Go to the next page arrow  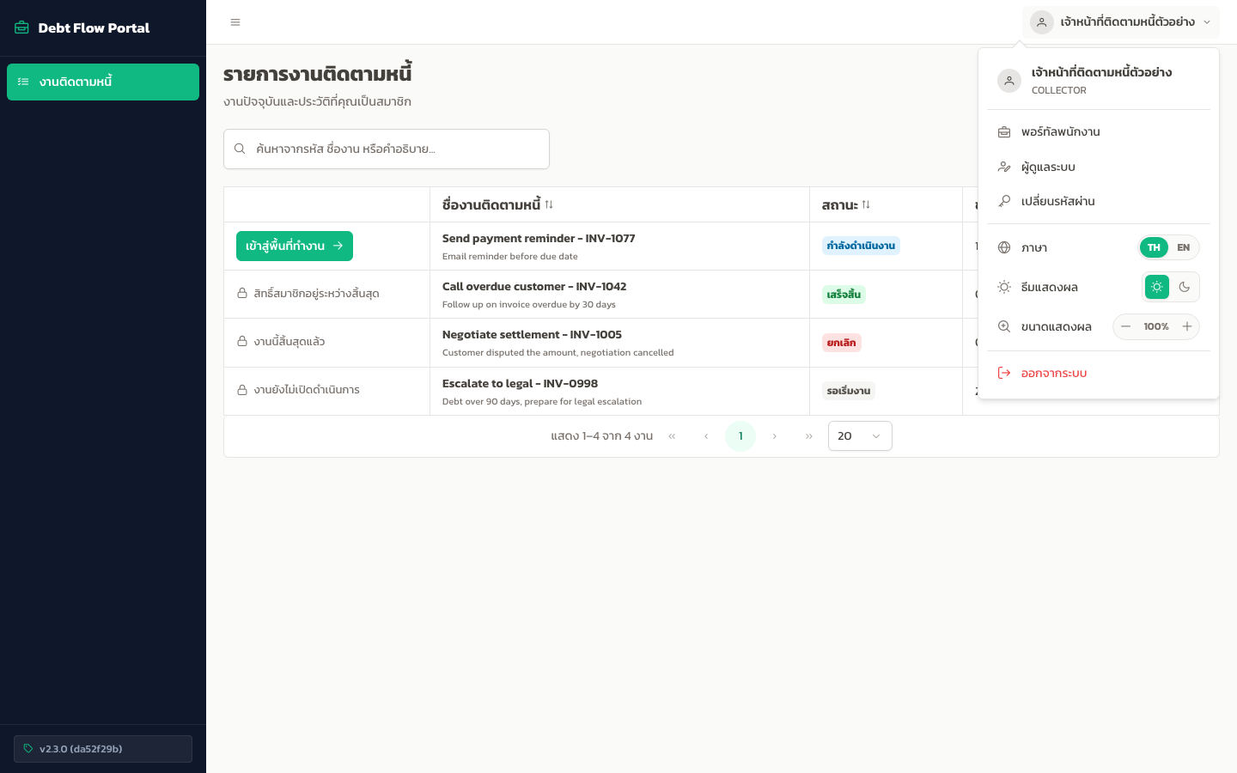pyautogui.click(x=775, y=436)
